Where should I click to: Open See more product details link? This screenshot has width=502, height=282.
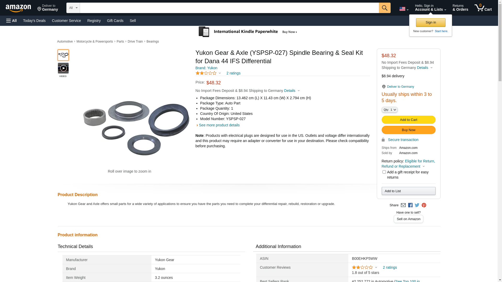tap(219, 125)
